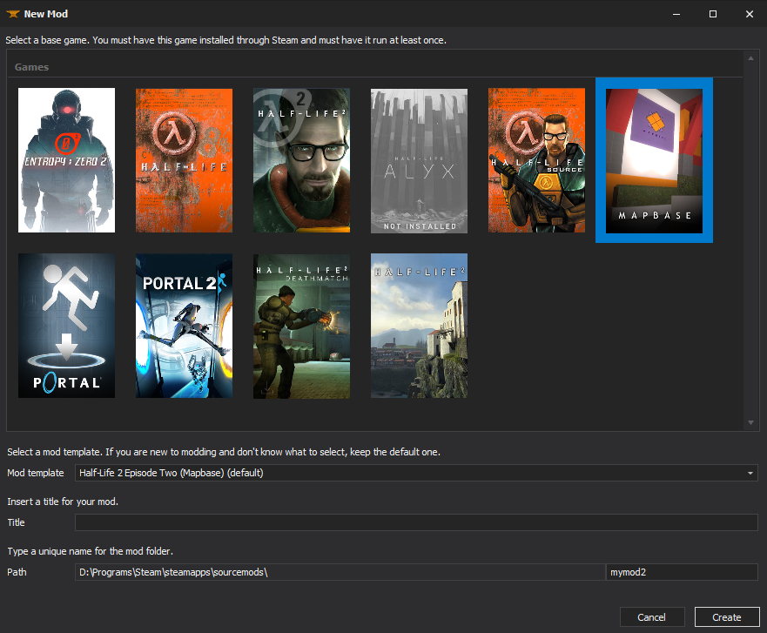Viewport: 767px width, 633px height.
Task: Select the original Half-Life game cover
Action: [x=184, y=159]
